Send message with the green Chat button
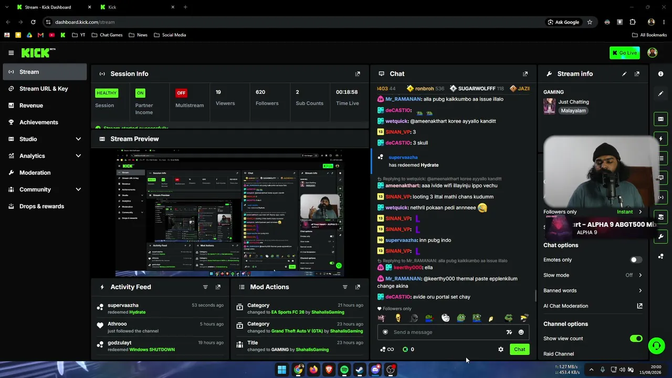 (519, 350)
